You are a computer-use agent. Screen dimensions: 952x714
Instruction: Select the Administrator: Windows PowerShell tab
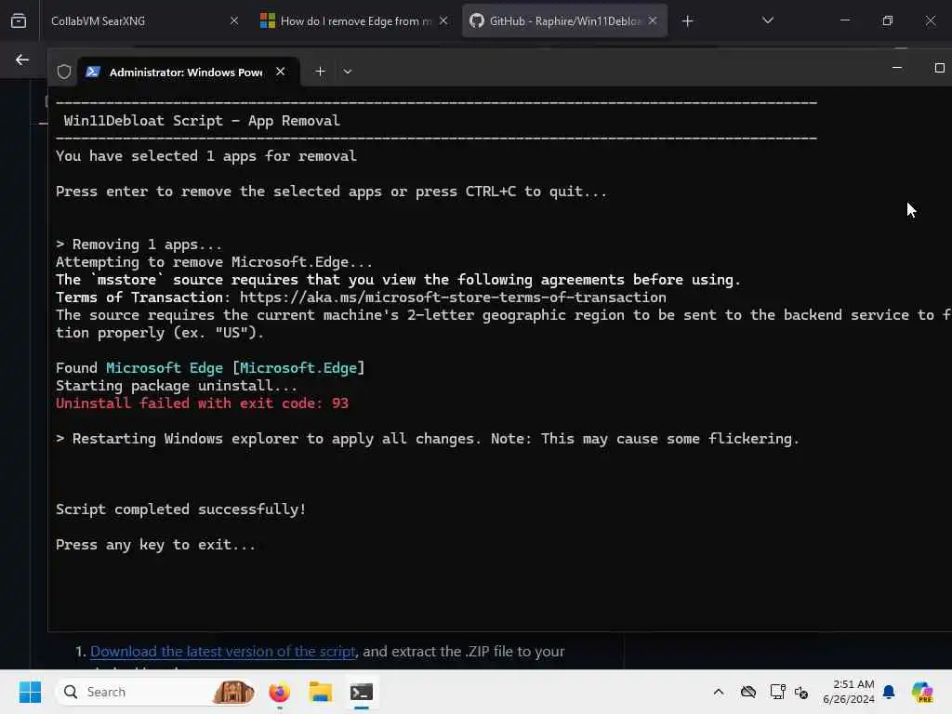[x=188, y=72]
